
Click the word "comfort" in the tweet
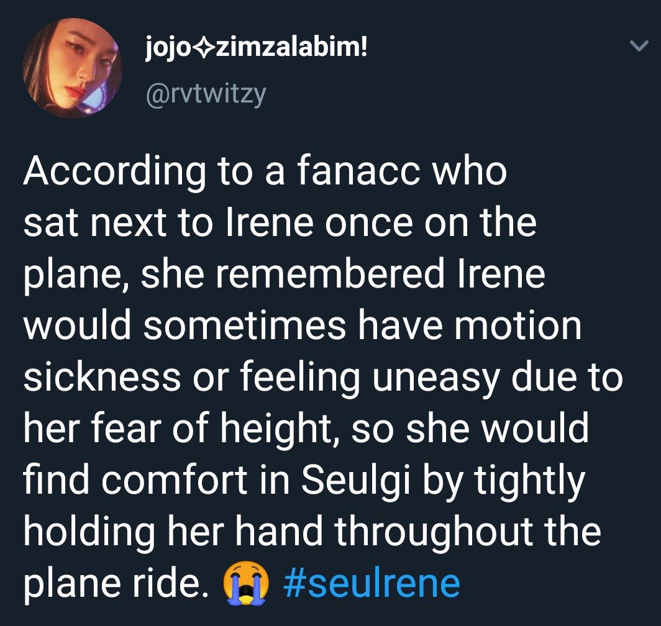coord(175,479)
